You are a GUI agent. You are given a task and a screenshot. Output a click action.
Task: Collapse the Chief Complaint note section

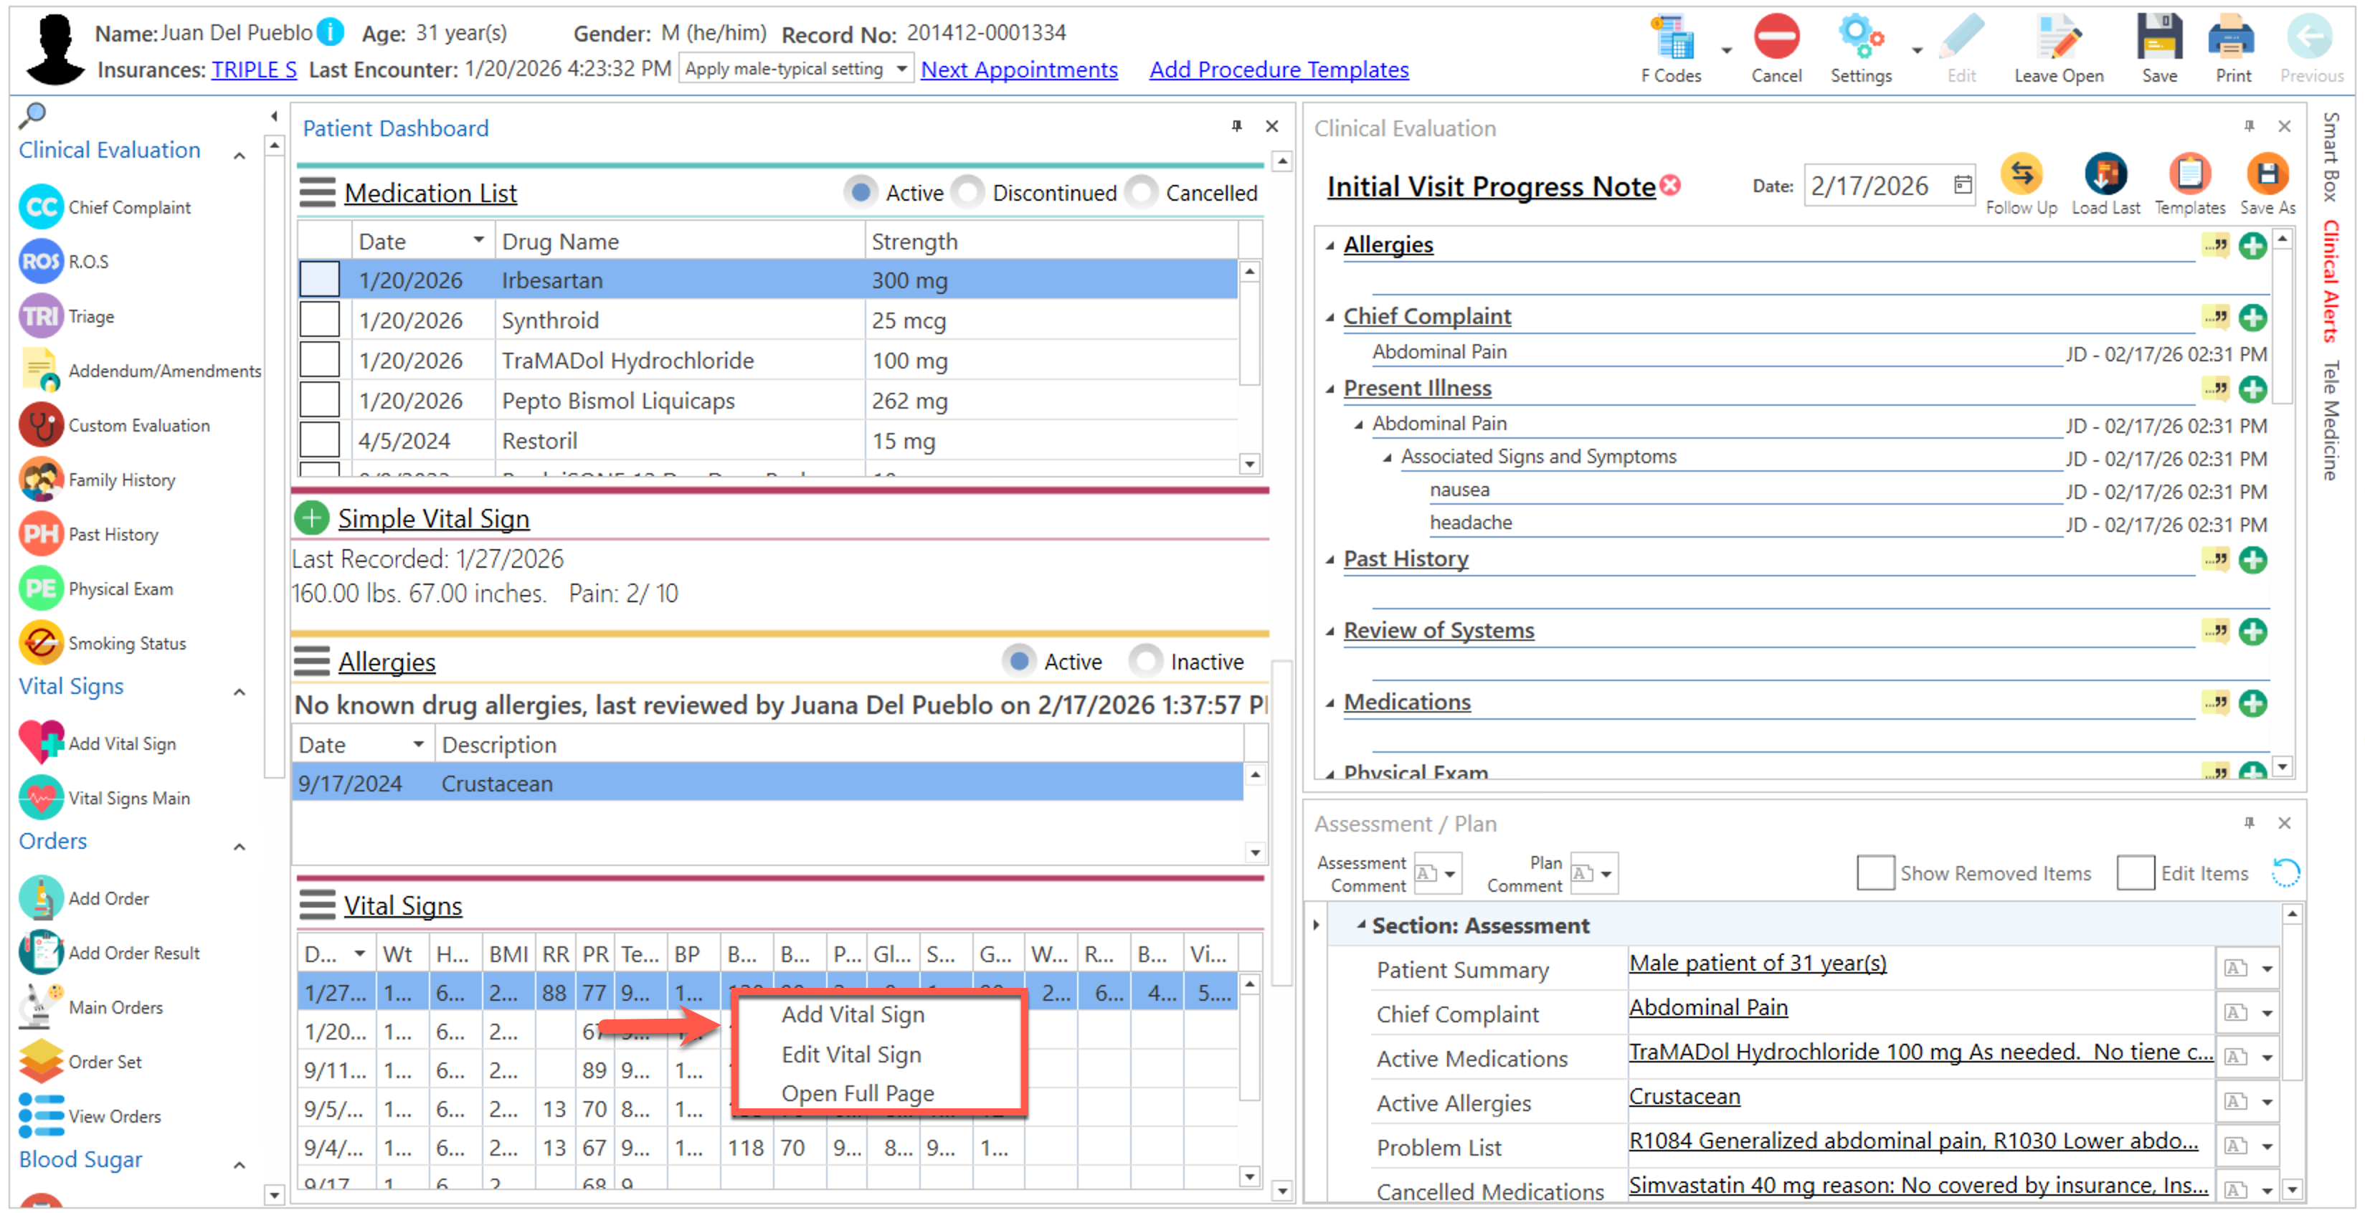click(1330, 318)
